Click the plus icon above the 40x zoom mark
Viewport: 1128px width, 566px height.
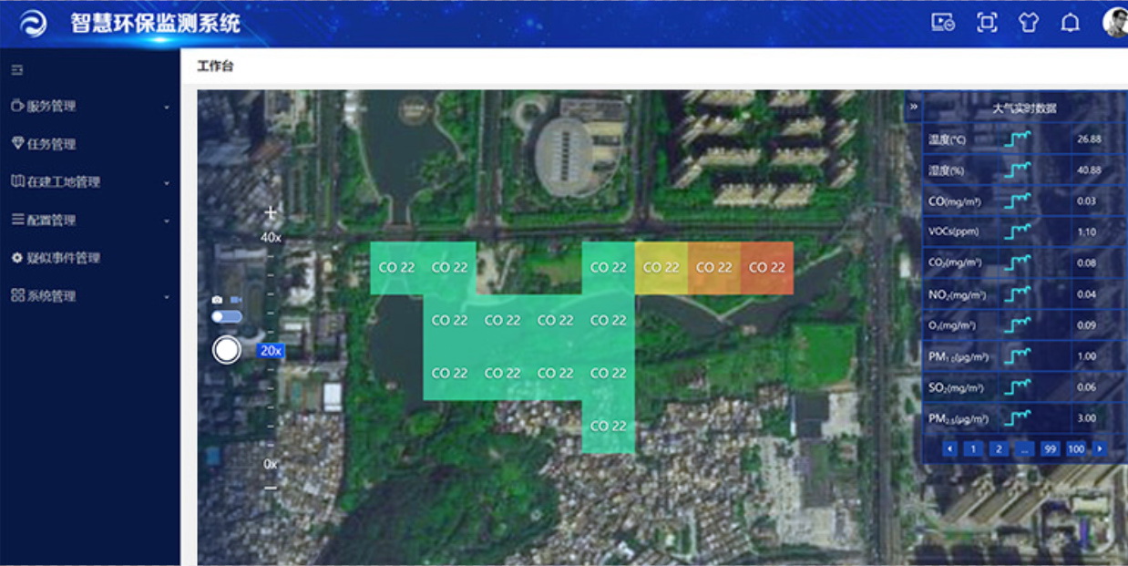click(270, 213)
